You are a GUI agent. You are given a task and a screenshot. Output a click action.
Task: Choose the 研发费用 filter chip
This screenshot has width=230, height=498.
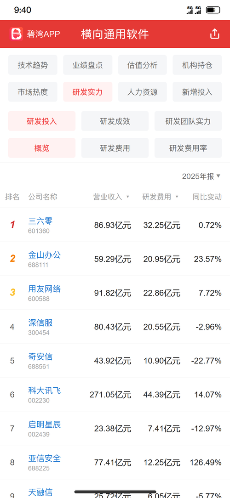pyautogui.click(x=115, y=148)
